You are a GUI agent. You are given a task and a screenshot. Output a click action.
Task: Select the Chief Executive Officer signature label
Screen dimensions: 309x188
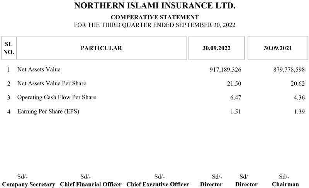158,184
